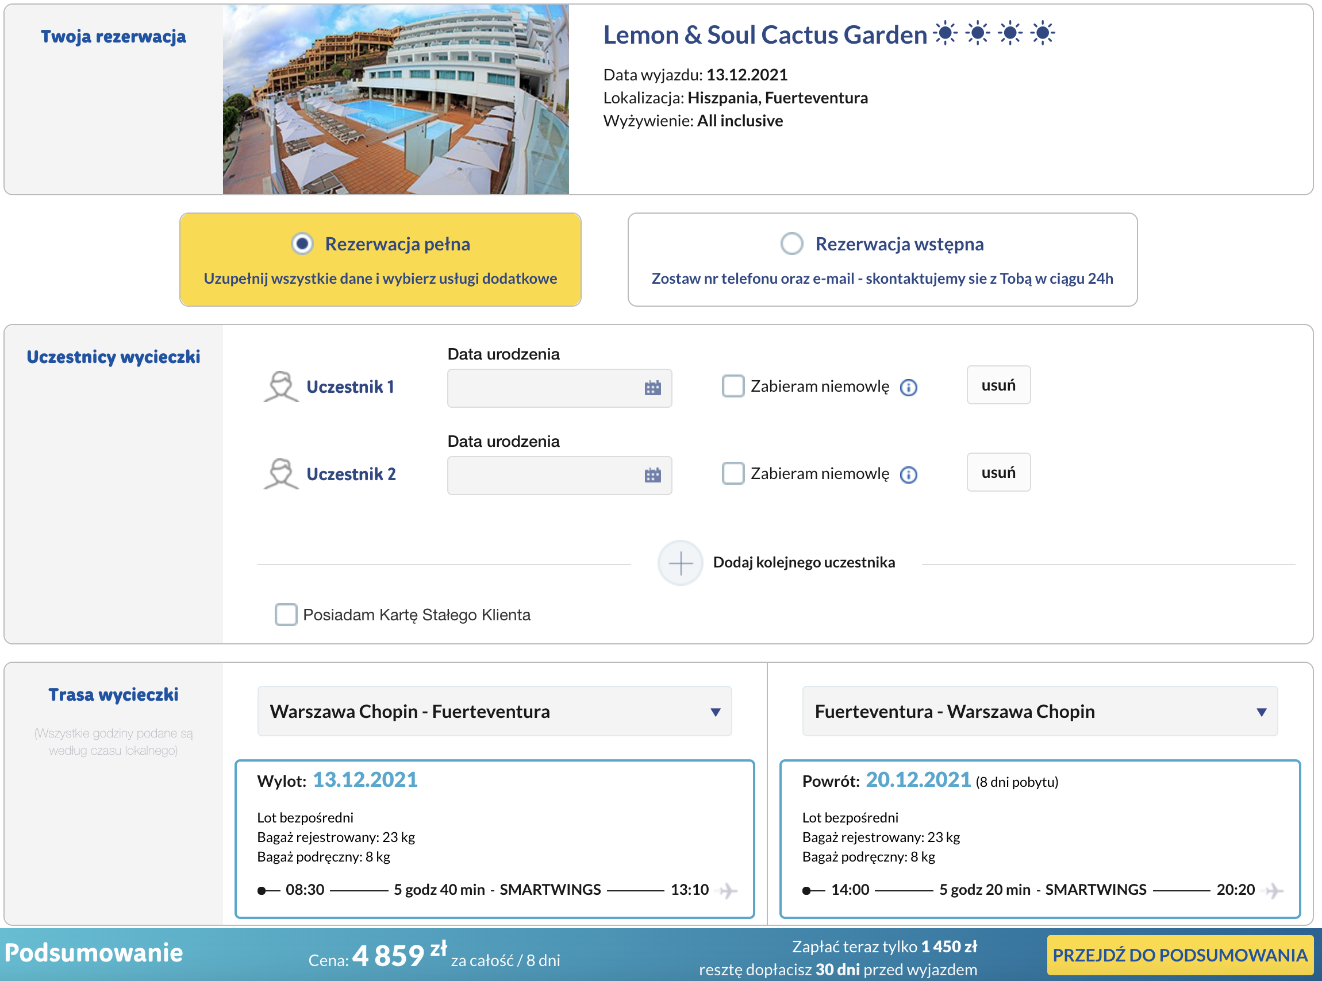The width and height of the screenshot is (1322, 981).
Task: Click info icon beside second Zabieram niemowlę
Action: 909,475
